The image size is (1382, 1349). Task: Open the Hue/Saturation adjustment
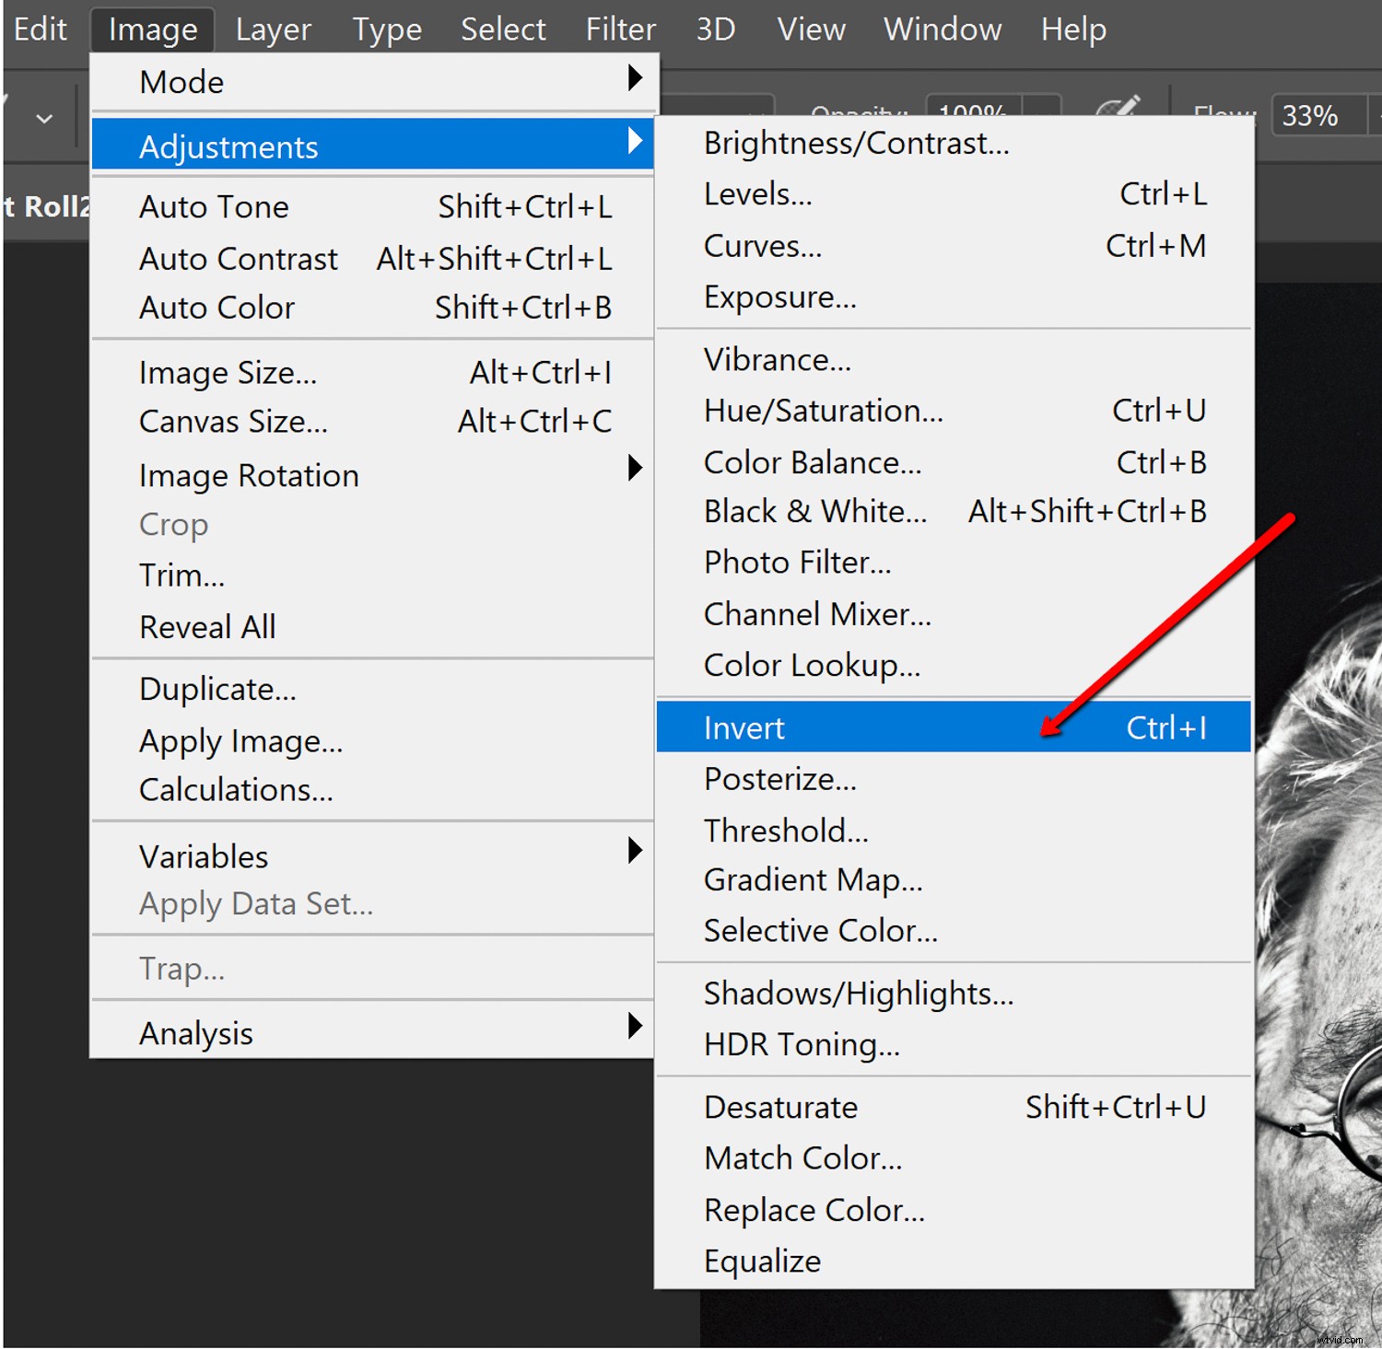(x=822, y=411)
